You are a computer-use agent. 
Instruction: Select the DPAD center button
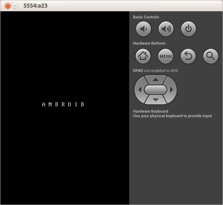[x=156, y=90]
